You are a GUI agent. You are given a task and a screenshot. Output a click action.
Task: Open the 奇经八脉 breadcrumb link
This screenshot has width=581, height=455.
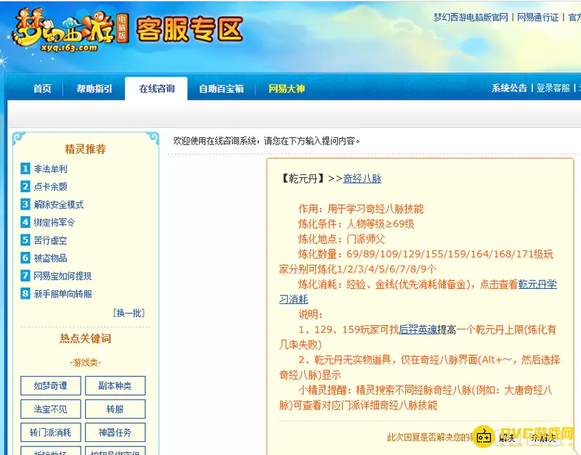pyautogui.click(x=362, y=179)
